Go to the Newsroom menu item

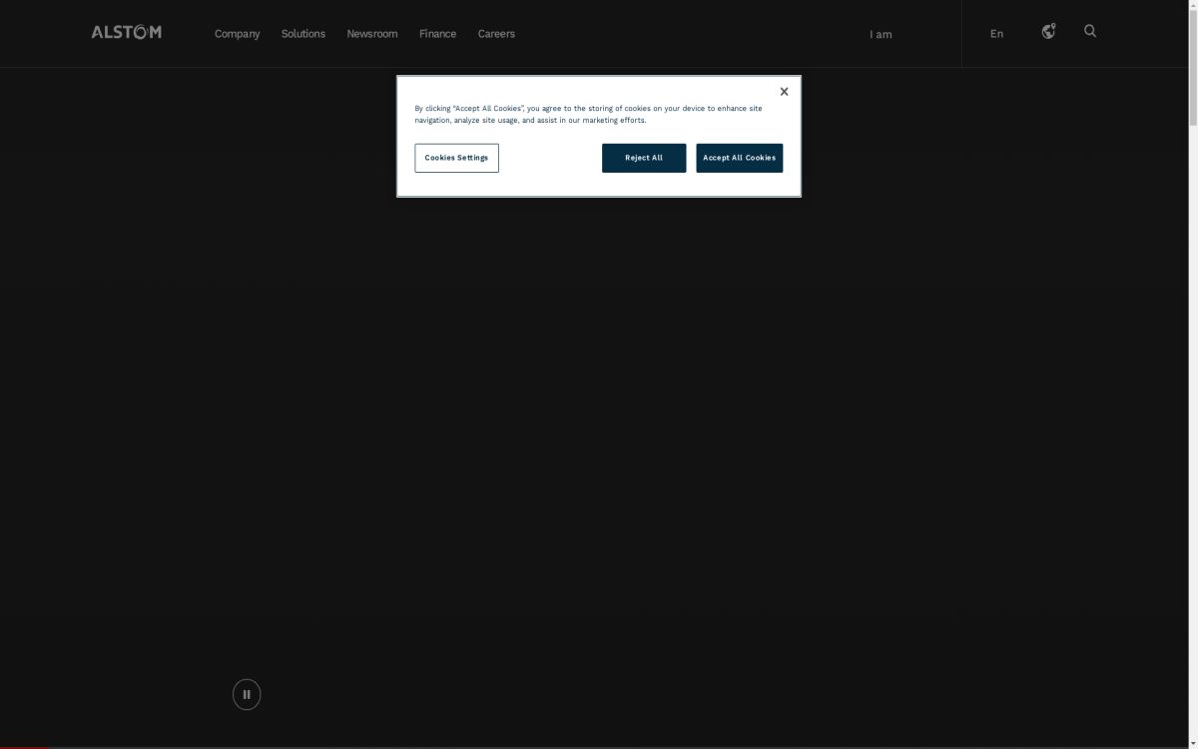(371, 34)
